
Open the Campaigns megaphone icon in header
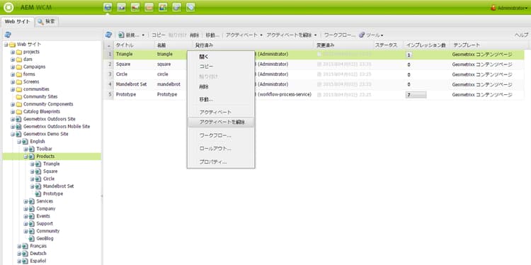pos(135,8)
